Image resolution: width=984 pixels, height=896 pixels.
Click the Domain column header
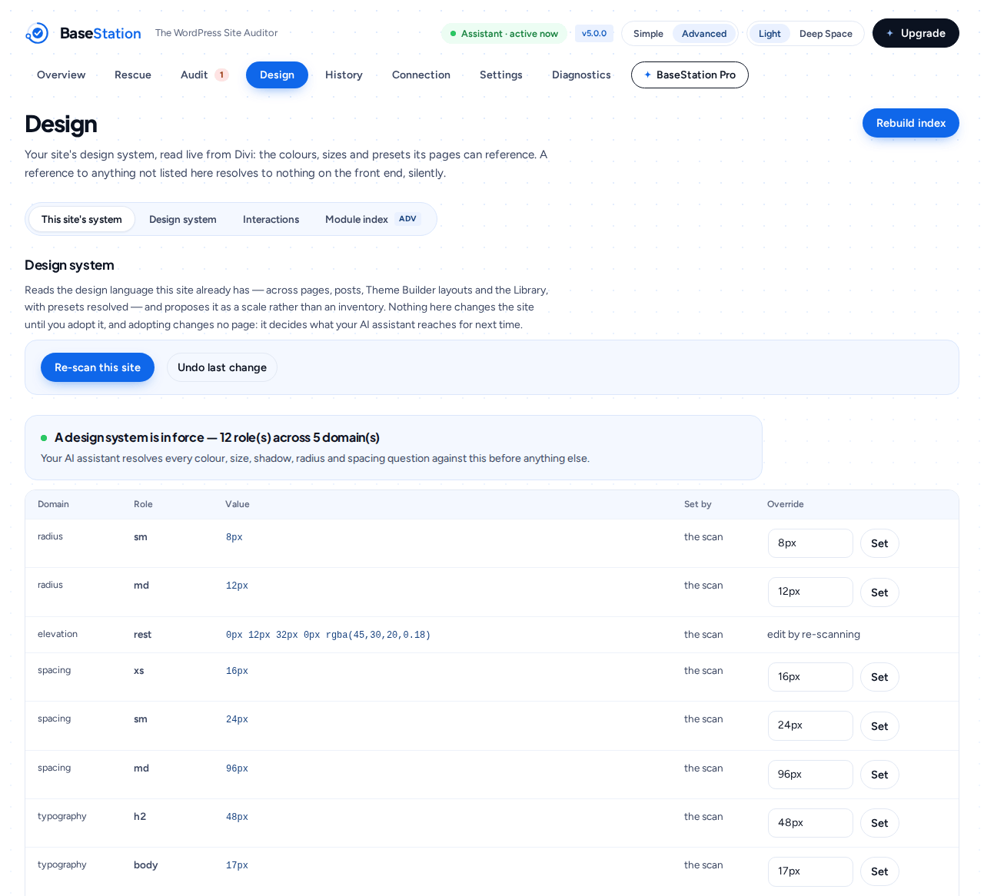click(x=53, y=504)
